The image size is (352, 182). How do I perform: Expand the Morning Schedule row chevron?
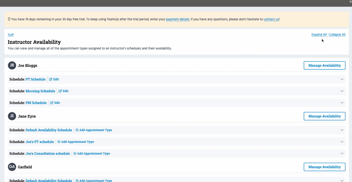342,91
